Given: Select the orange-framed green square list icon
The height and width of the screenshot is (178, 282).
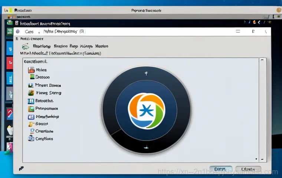Looking at the screenshot, I should 31,109.
